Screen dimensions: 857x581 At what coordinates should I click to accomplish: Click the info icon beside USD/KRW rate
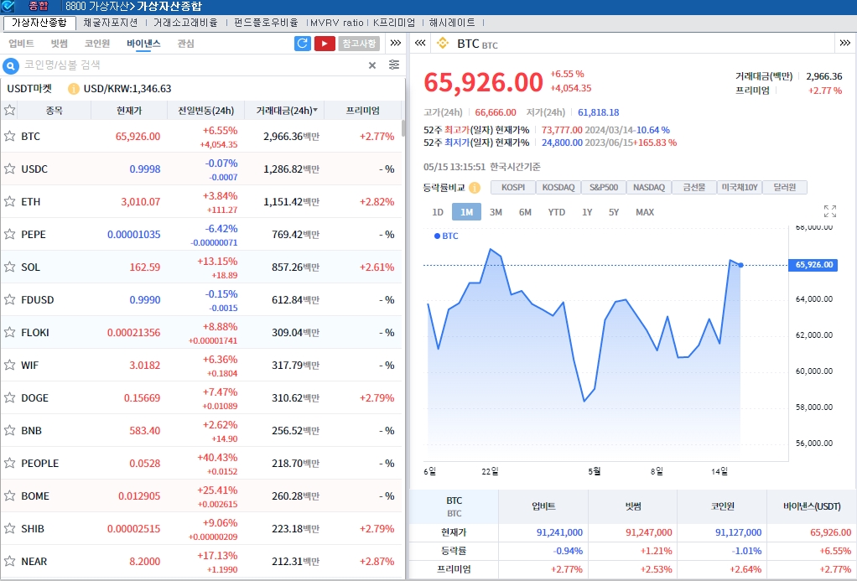(x=74, y=89)
